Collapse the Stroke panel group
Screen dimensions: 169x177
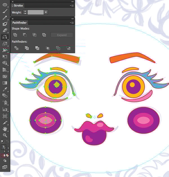pyautogui.click(x=73, y=2)
